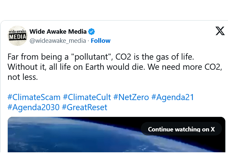Click the Wide Awake Media profile avatar

click(17, 36)
